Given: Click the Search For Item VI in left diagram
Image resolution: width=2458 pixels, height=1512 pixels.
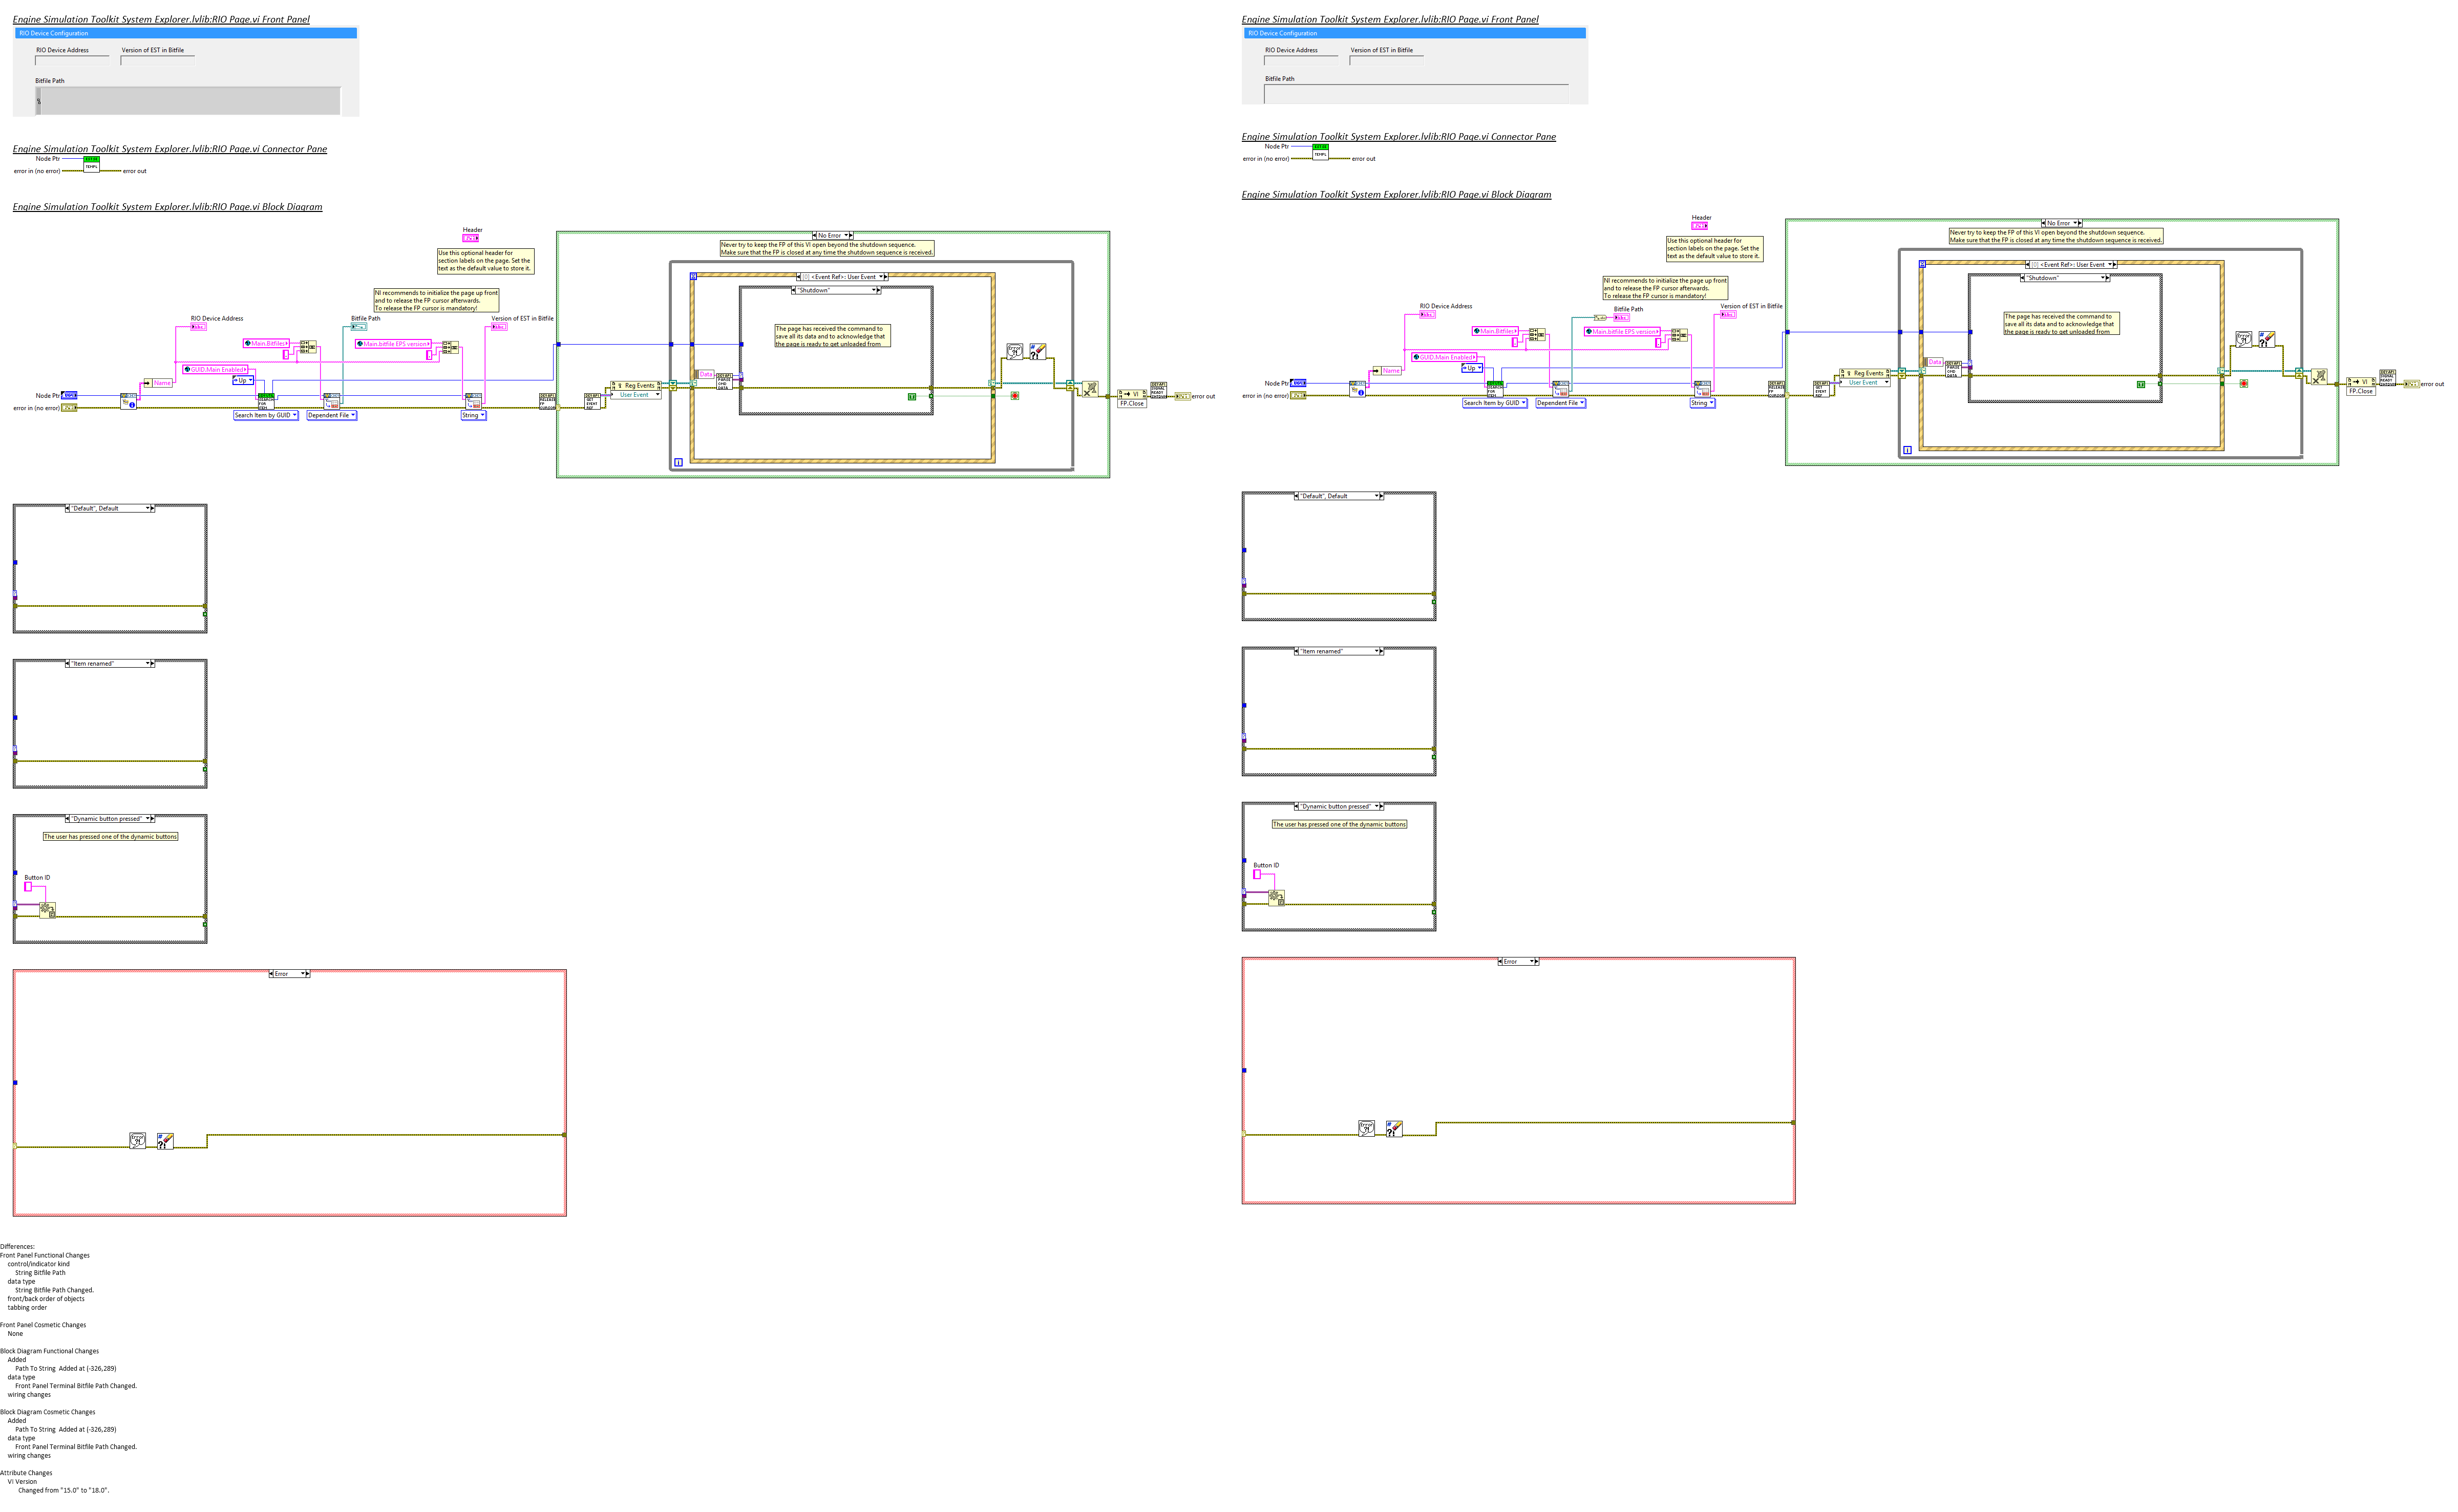Looking at the screenshot, I should click(x=266, y=401).
